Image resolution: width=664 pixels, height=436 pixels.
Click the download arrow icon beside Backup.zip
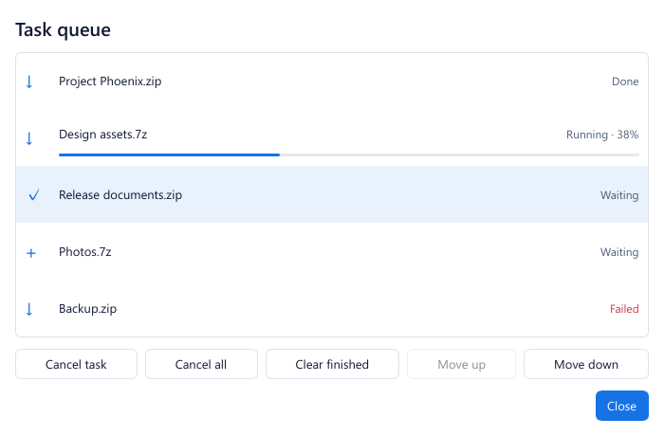pyautogui.click(x=29, y=309)
